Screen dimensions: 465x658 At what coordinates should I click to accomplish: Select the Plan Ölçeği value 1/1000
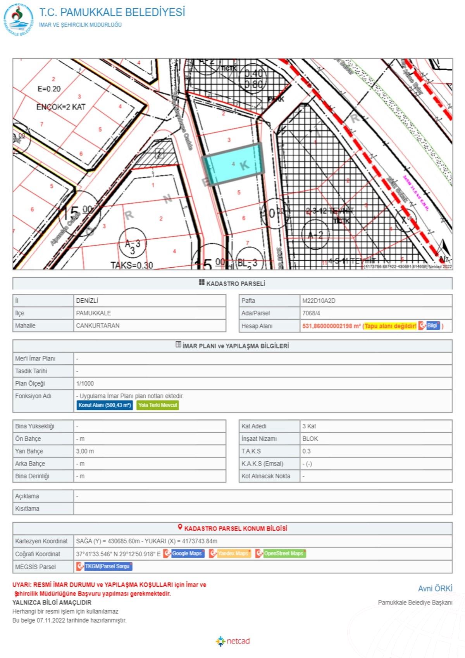(85, 384)
